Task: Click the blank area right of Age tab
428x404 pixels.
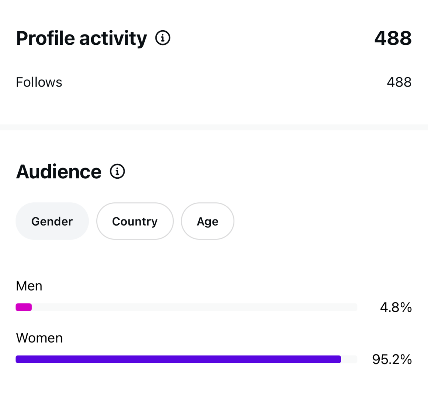Action: coord(327,221)
